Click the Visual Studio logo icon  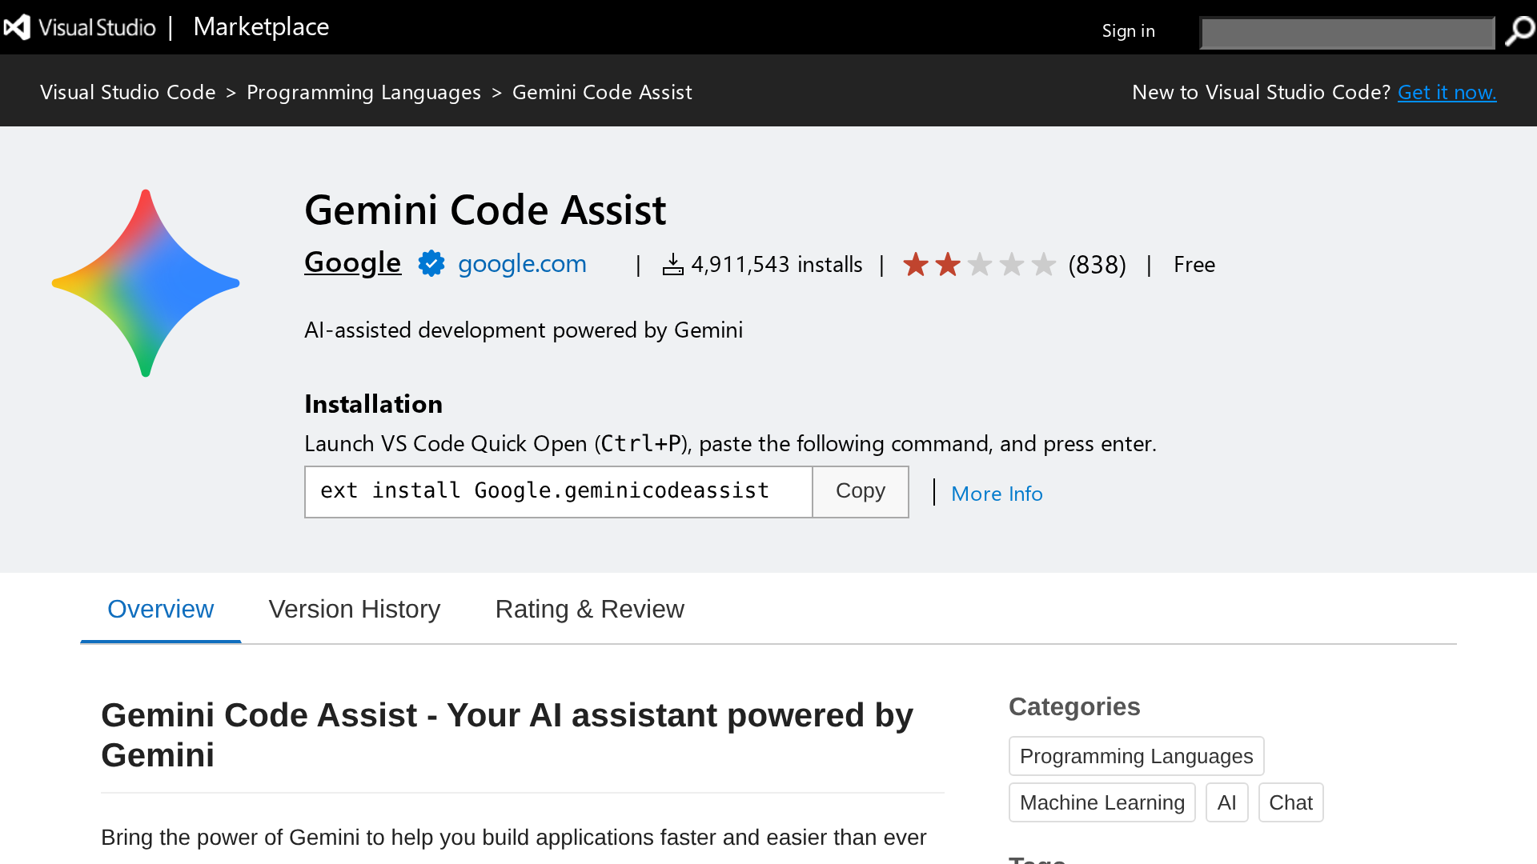pos(17,27)
